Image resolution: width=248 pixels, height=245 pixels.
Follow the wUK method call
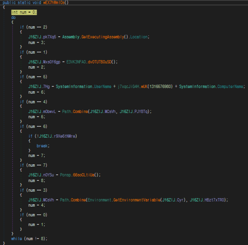pyautogui.click(x=144, y=86)
